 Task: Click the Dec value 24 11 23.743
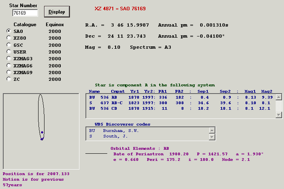pos(127,36)
